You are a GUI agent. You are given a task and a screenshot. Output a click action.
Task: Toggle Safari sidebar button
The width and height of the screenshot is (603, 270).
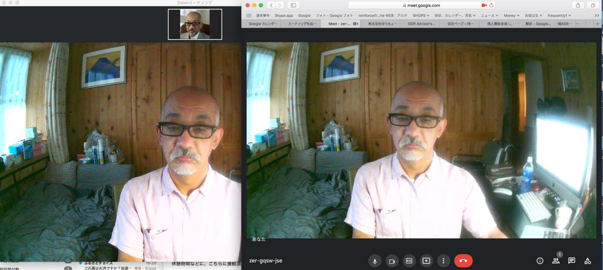pyautogui.click(x=293, y=5)
